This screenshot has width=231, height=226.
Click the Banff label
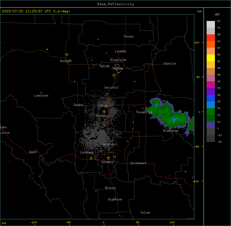tap(33, 152)
